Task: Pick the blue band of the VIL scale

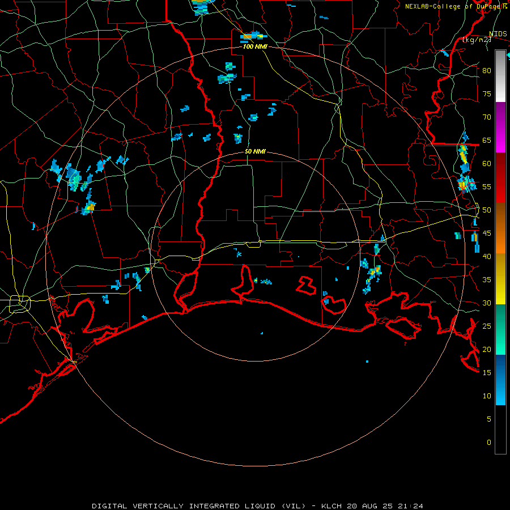Action: point(500,380)
